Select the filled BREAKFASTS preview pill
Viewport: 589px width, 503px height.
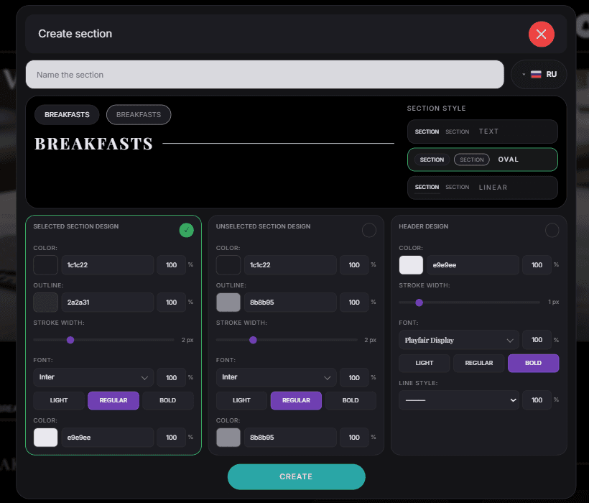point(67,114)
